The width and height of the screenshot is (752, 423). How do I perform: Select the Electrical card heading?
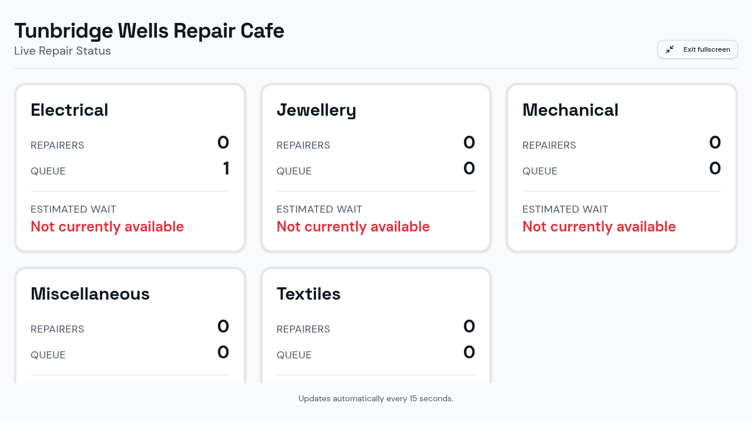pyautogui.click(x=69, y=110)
